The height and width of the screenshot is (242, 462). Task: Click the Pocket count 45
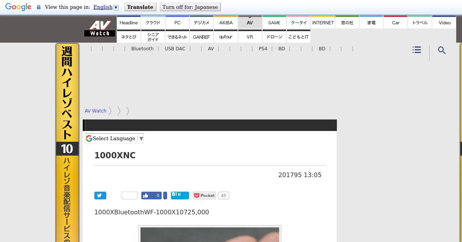[223, 196]
